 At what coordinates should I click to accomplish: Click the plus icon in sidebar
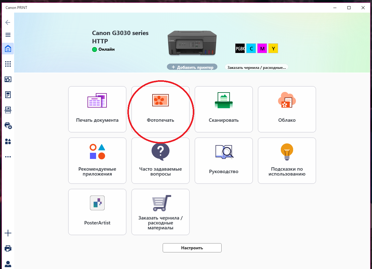(x=8, y=233)
